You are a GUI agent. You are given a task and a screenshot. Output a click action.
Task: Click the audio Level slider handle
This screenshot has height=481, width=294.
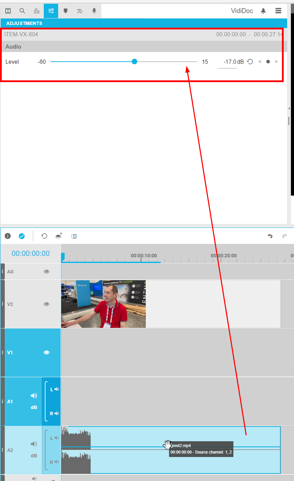click(x=134, y=62)
